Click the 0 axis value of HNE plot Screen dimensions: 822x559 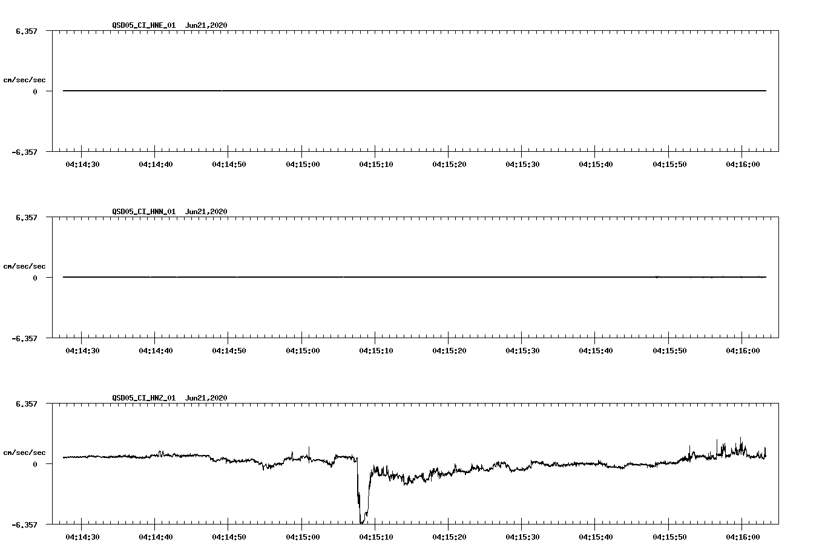click(x=35, y=92)
